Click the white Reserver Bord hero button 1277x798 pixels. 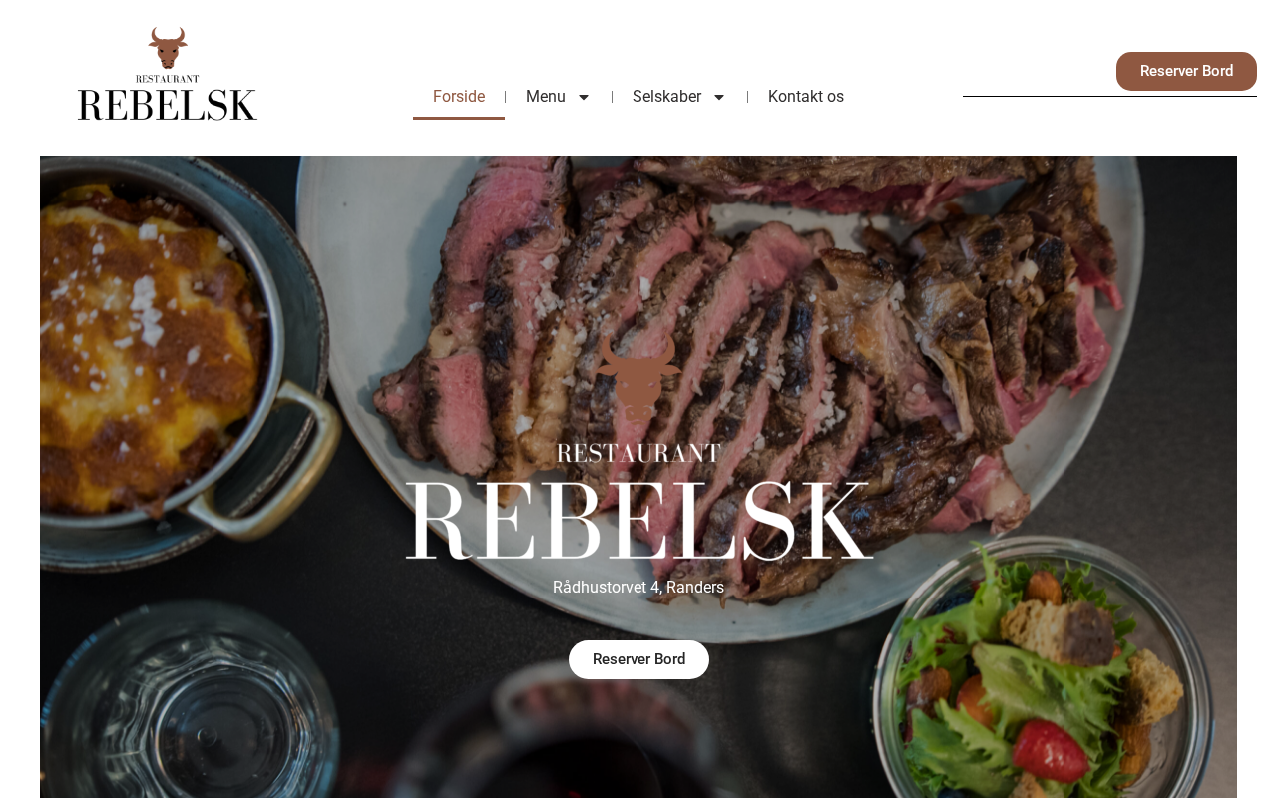pyautogui.click(x=638, y=659)
